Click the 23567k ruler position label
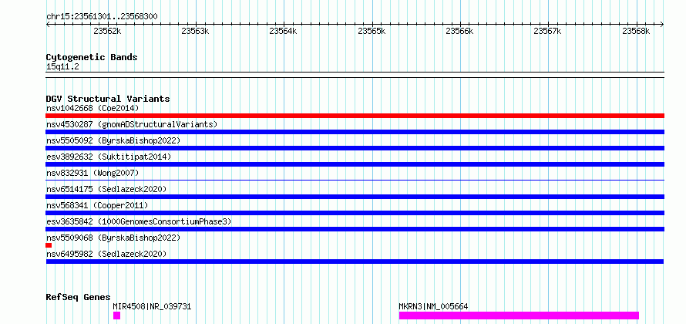Viewport: 686px width, 324px height. pos(548,31)
